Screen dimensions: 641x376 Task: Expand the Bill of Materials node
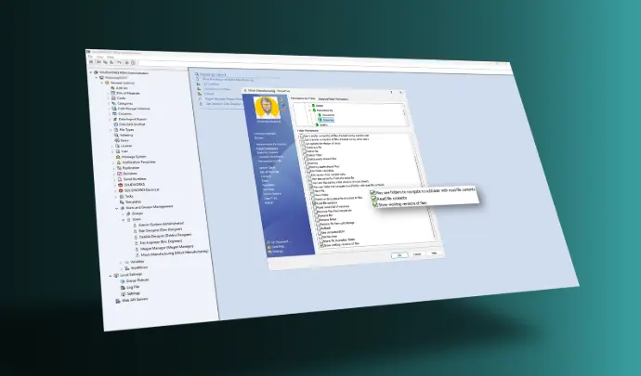point(109,93)
